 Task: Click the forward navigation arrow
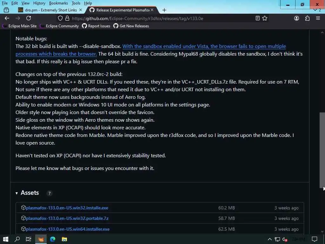(18, 18)
